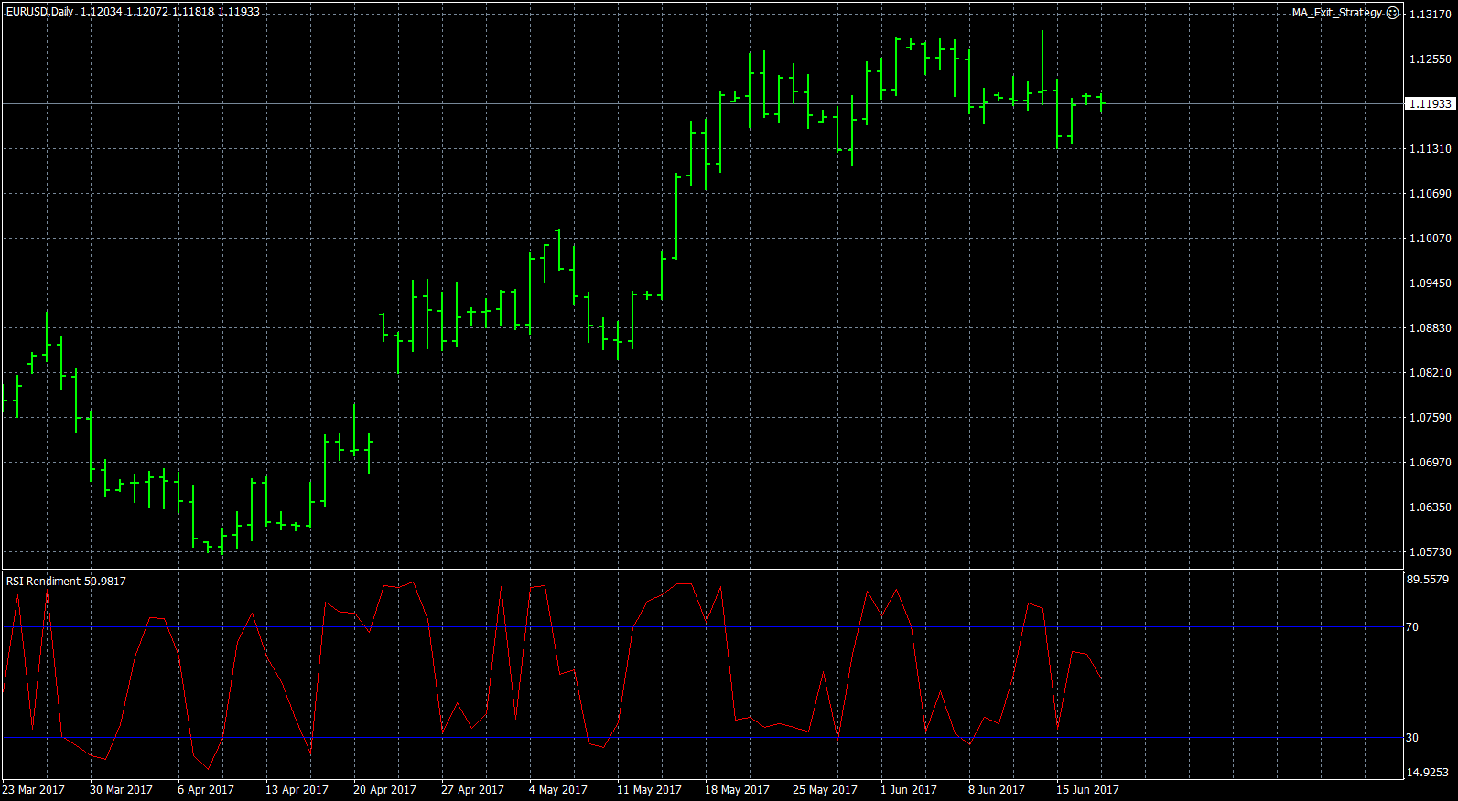Select the EURUSD,Daily chart title text
This screenshot has width=1458, height=801.
(x=40, y=12)
